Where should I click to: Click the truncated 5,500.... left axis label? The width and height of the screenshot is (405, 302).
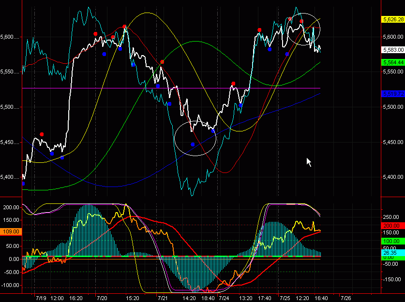(x=10, y=107)
